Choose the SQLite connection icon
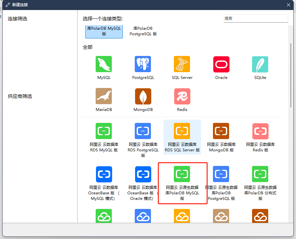 point(260,64)
